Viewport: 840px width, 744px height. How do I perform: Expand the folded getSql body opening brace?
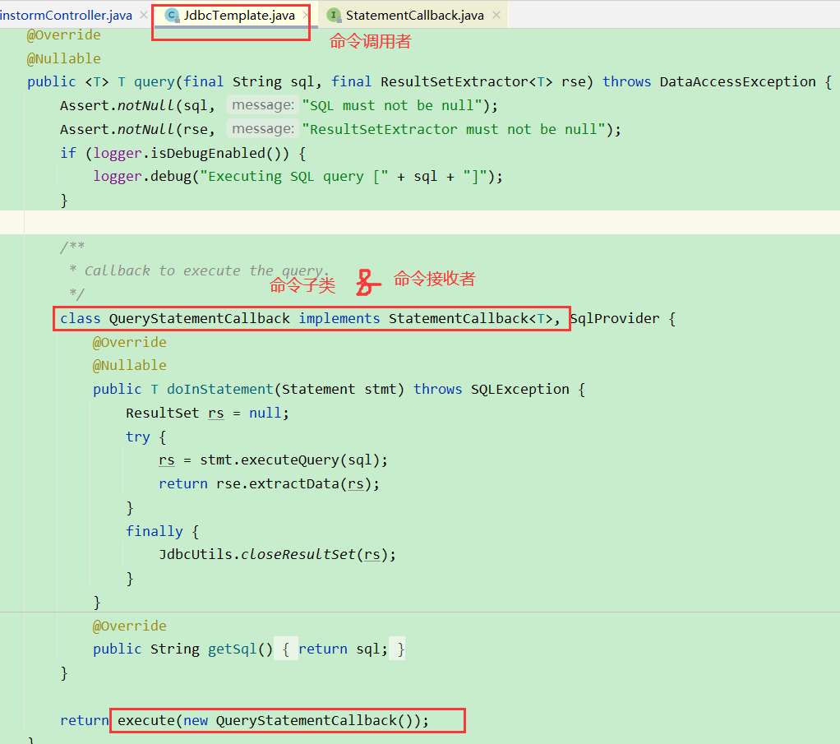pos(286,649)
